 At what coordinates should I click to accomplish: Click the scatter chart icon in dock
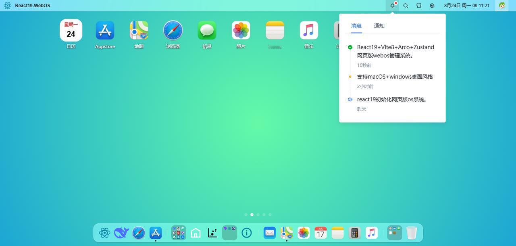[212, 233]
